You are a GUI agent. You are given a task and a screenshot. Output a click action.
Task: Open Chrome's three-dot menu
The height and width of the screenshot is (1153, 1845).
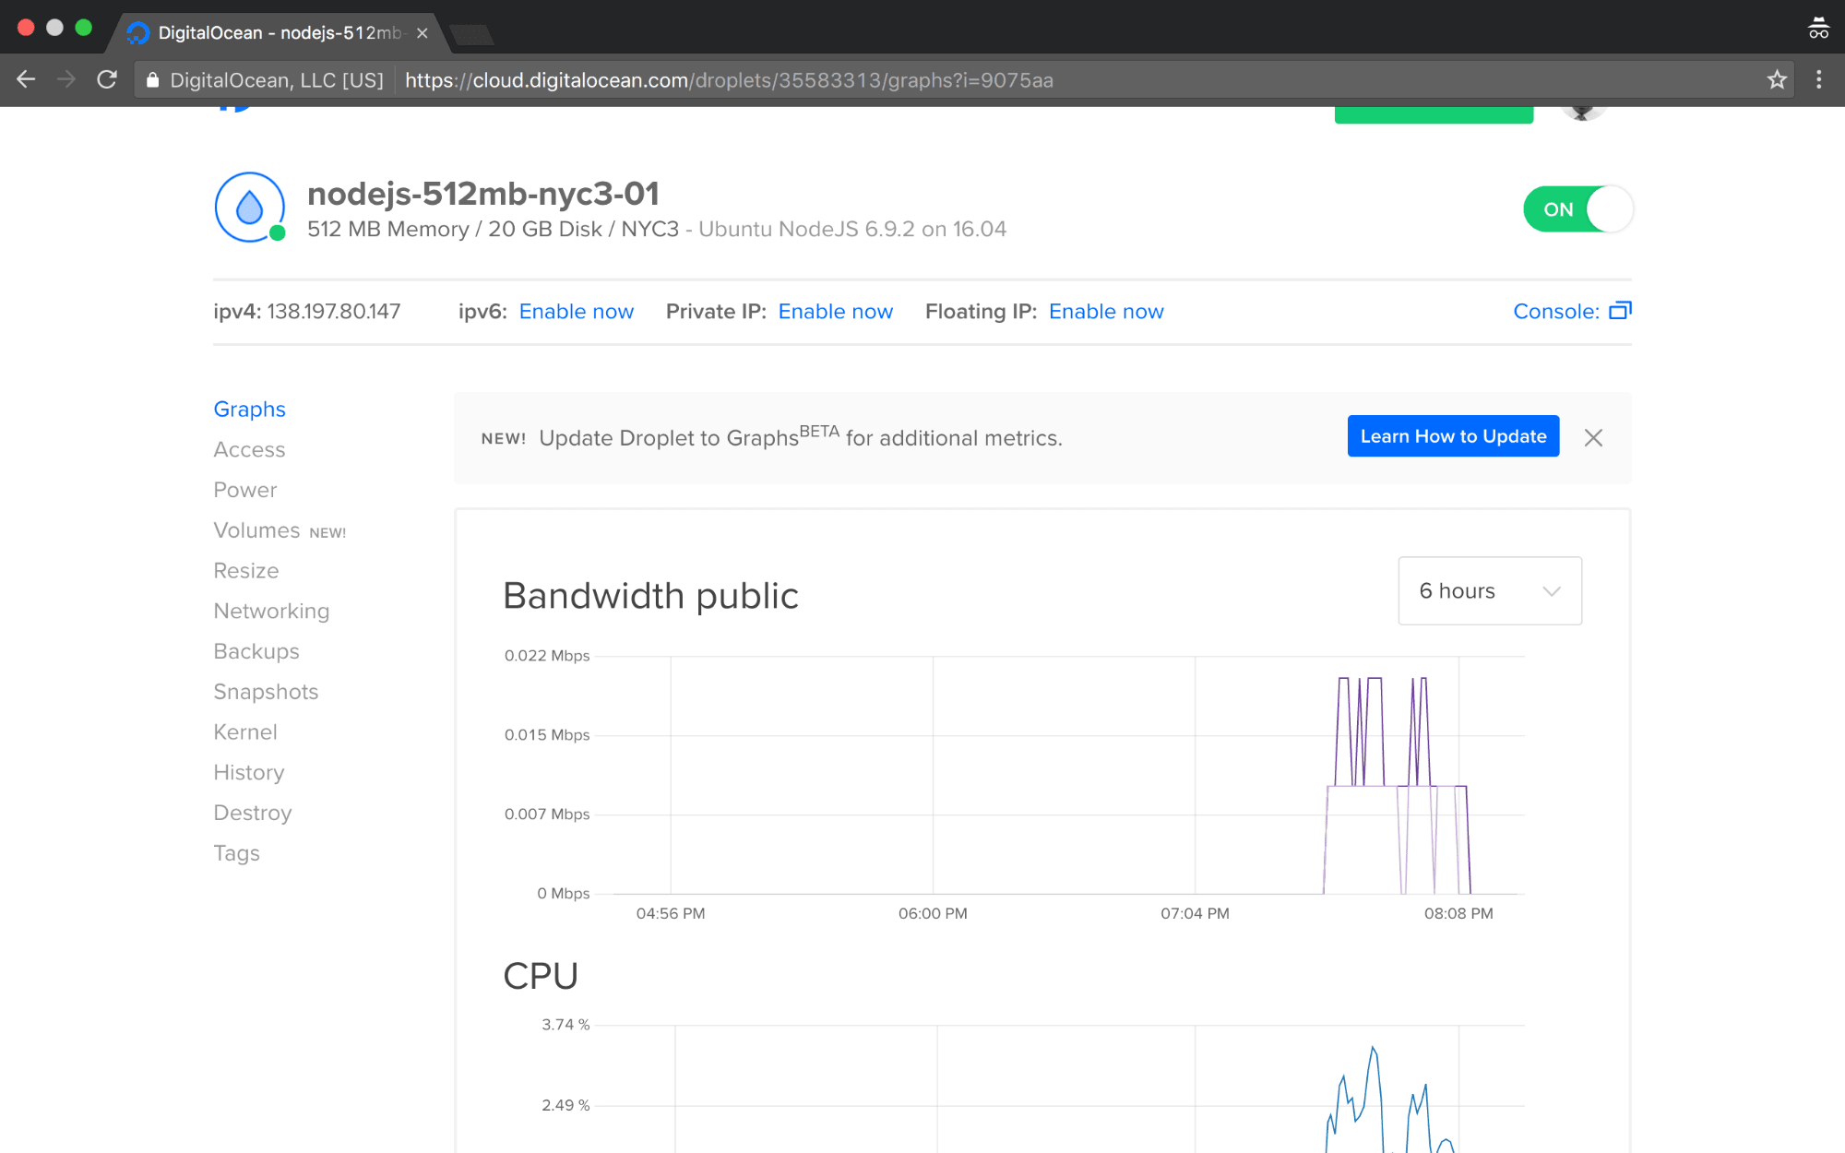1819,80
